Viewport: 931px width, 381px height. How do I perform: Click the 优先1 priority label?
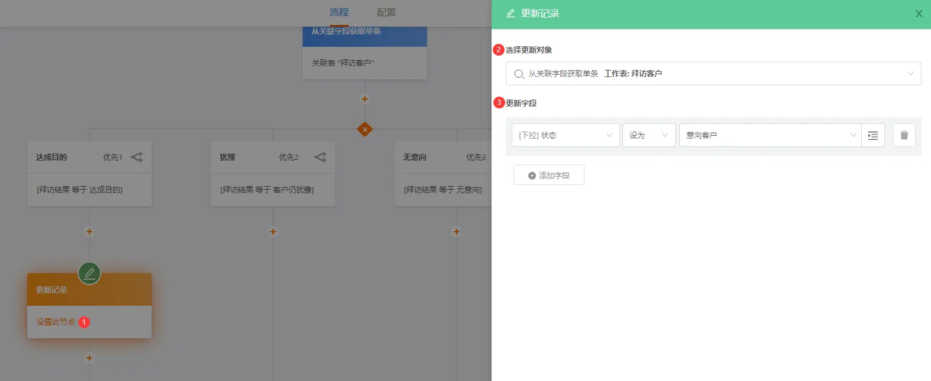pyautogui.click(x=113, y=157)
